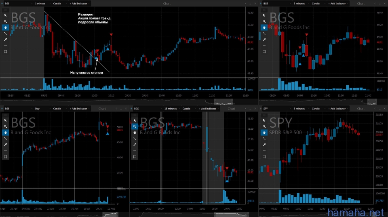Click navigator range slider under BGS Day chart

111,214
